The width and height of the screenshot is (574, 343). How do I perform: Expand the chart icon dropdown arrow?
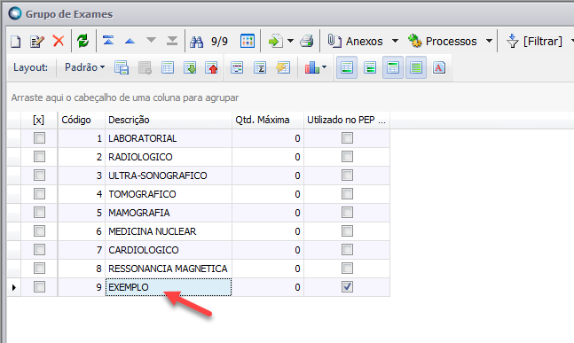pyautogui.click(x=324, y=67)
